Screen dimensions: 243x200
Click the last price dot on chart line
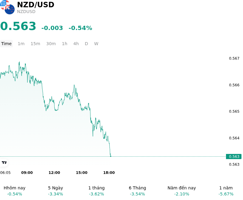click(111, 156)
